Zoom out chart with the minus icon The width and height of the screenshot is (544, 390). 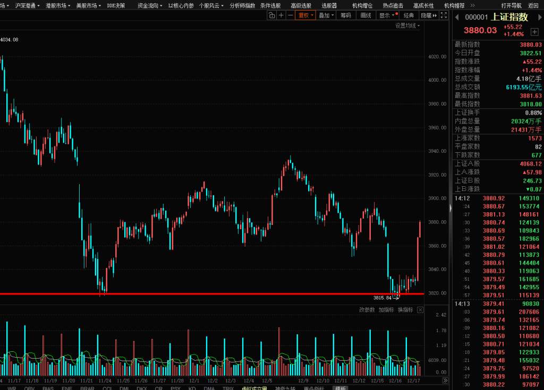[290, 15]
